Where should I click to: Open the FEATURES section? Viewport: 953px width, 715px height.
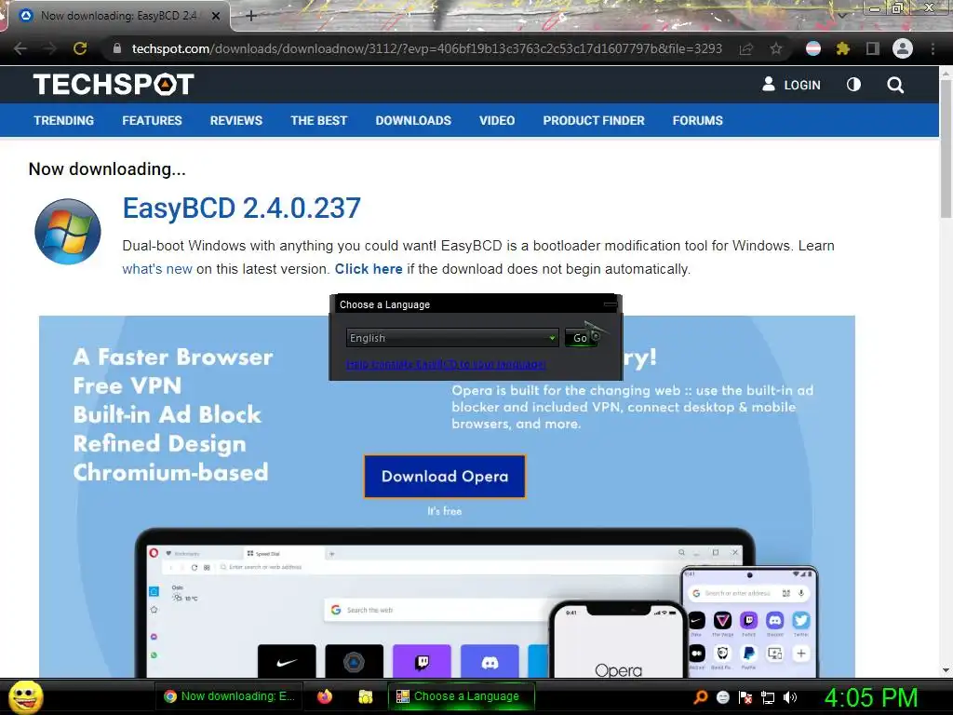pos(152,120)
